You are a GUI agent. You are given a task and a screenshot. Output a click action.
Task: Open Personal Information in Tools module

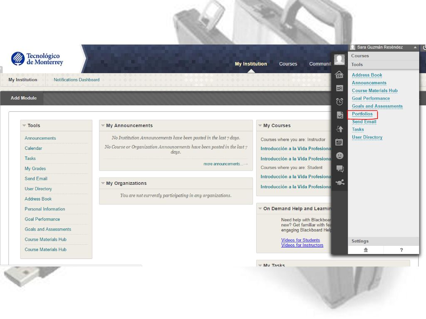coord(45,209)
